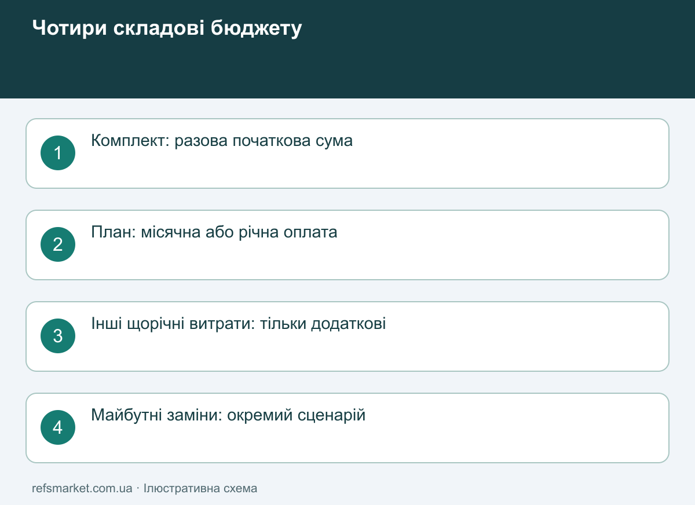Click the number 4 circle badge
Image resolution: width=695 pixels, height=505 pixels.
[58, 427]
